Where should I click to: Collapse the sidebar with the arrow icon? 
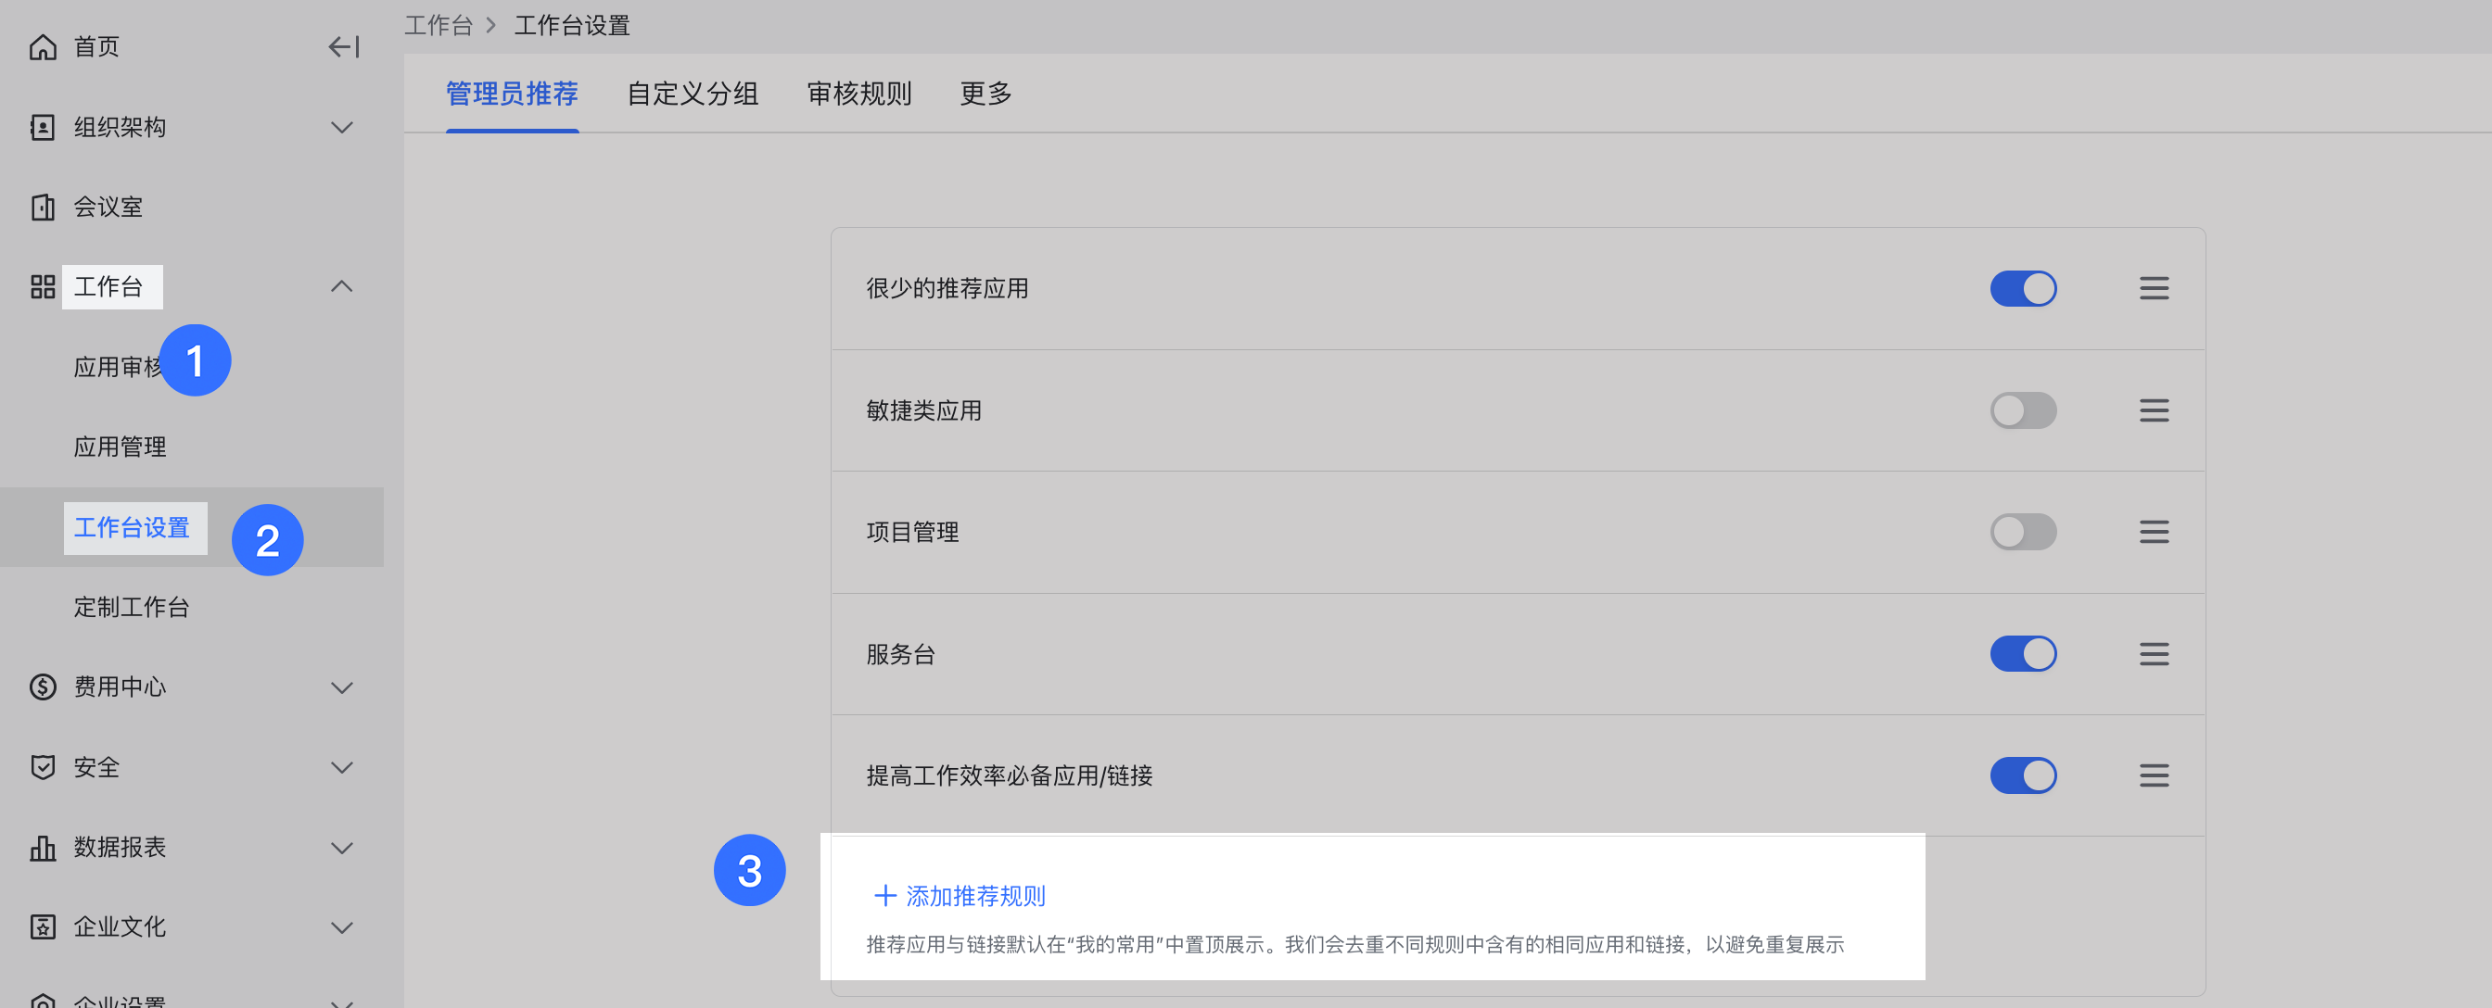343,46
